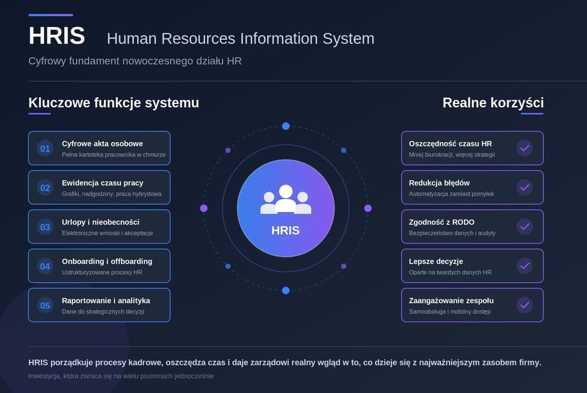Viewport: 587px width, 393px height.
Task: Click checkmark next to Zaangażowanie zespołu
Action: coord(525,305)
